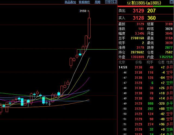Open 商品叠加 overlay option
This screenshot has width=174, height=135.
(x=70, y=2)
